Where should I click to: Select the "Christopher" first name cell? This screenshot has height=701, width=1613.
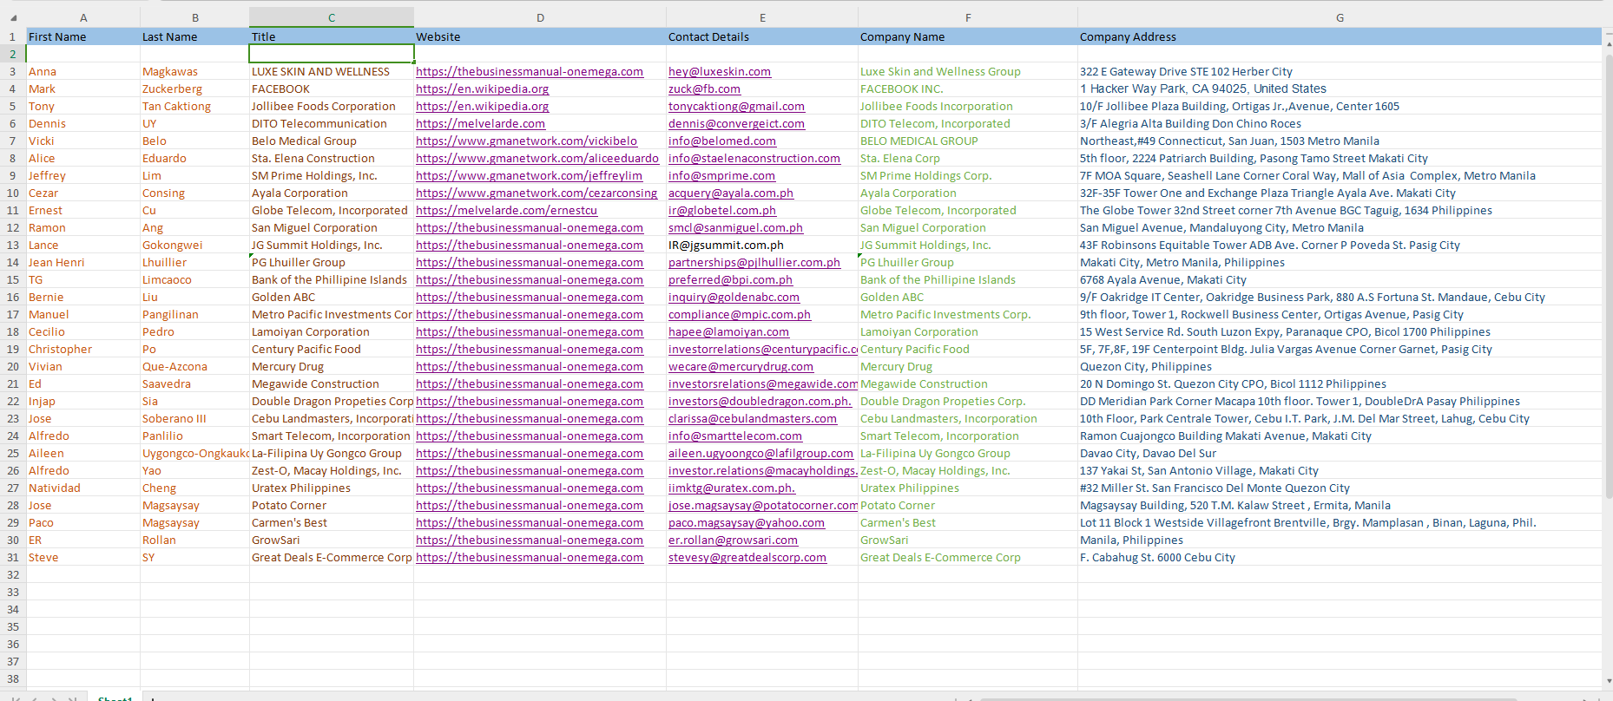pyautogui.click(x=83, y=349)
